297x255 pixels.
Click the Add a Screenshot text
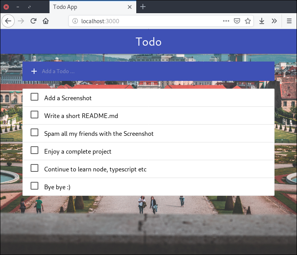68,98
